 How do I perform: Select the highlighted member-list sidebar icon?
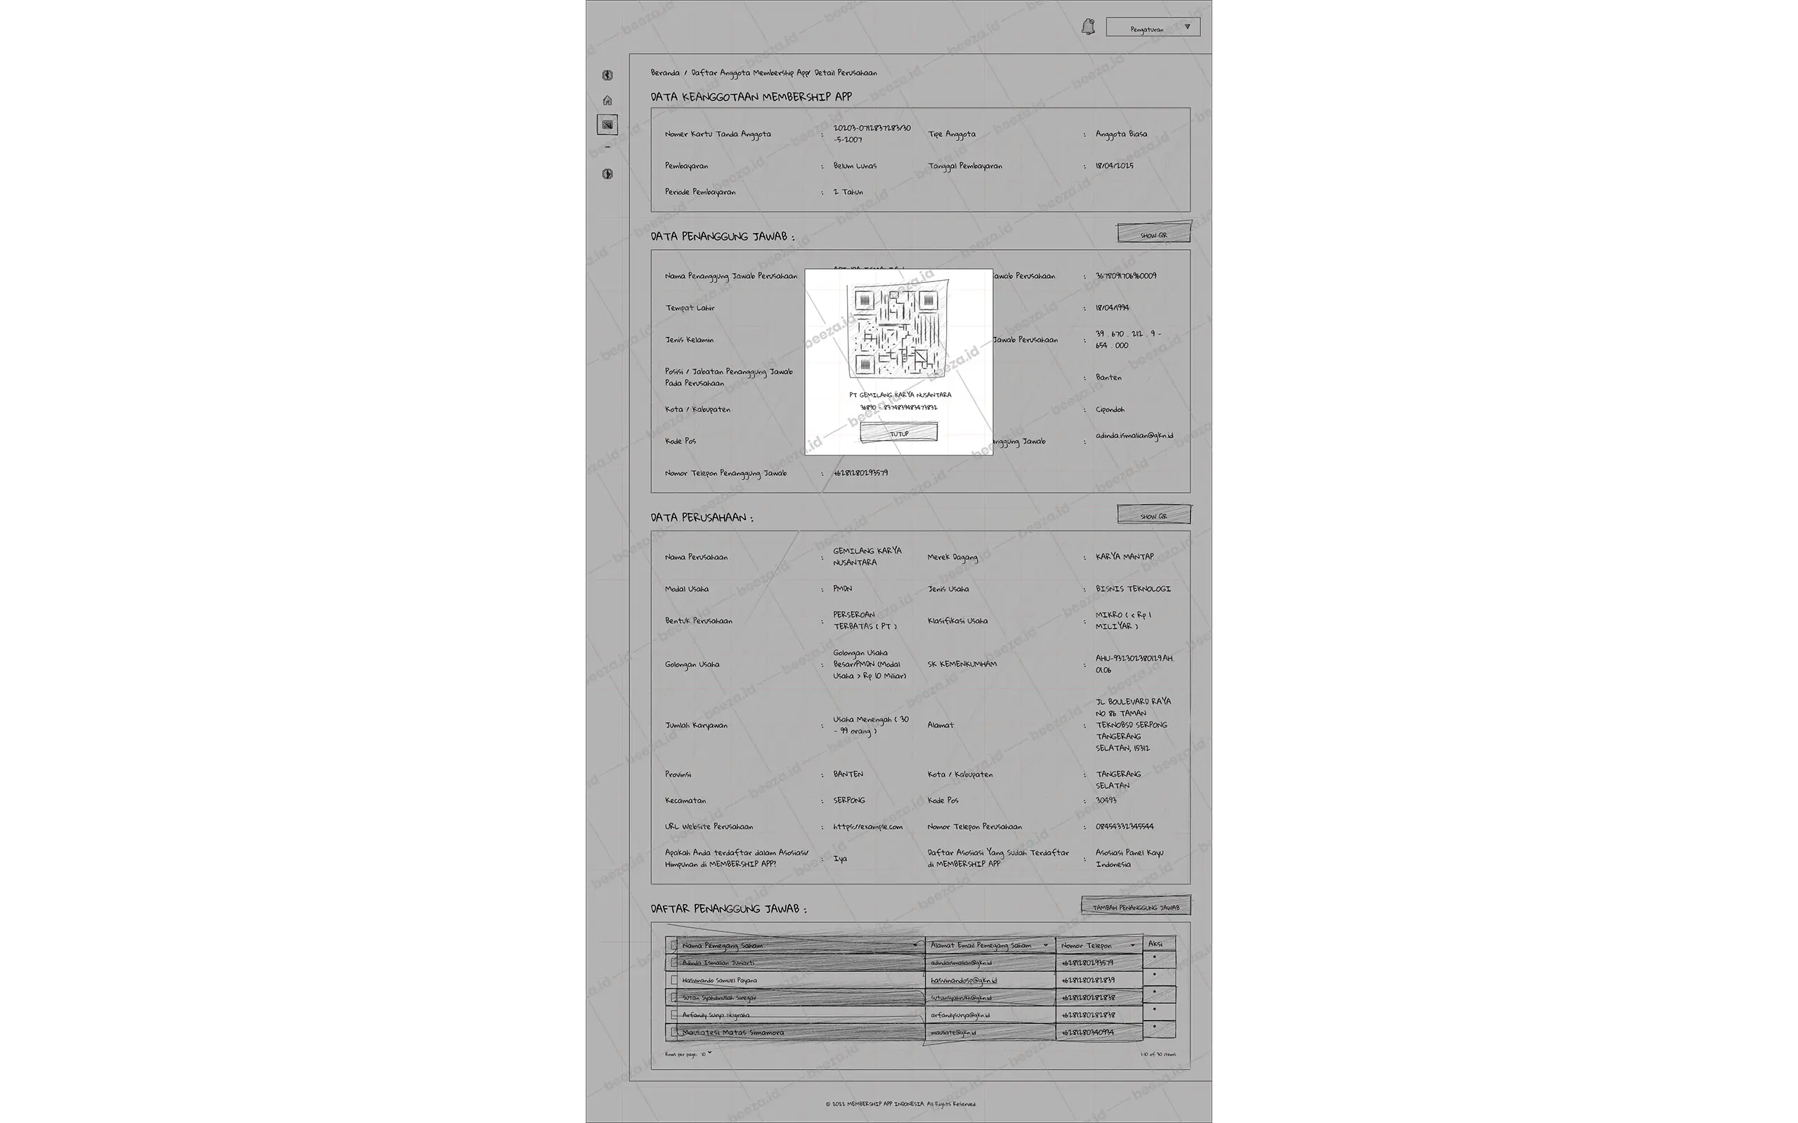pyautogui.click(x=607, y=125)
